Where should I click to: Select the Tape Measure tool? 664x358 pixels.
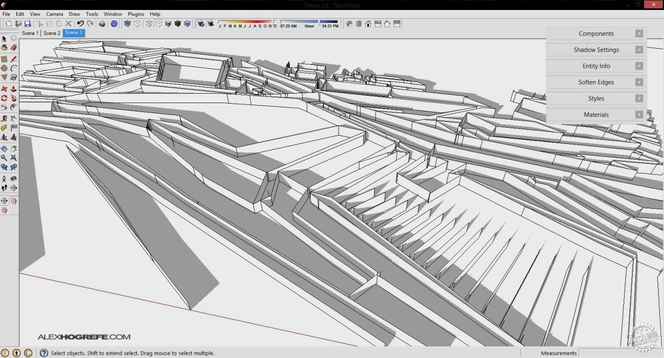click(4, 119)
